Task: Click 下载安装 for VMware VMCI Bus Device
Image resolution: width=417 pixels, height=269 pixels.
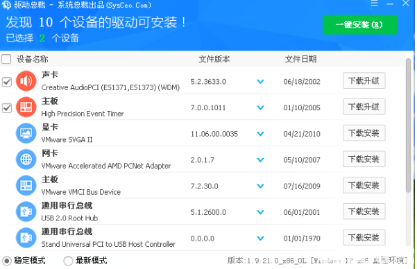Action: point(364,185)
